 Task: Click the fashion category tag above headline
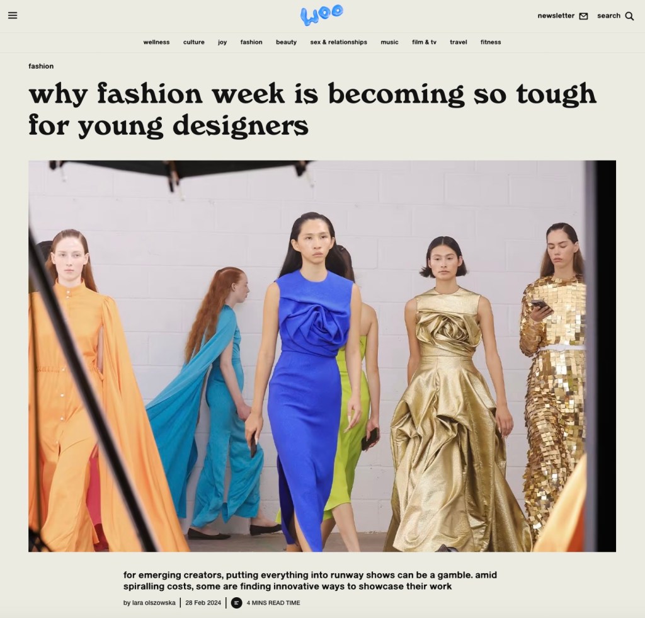41,66
